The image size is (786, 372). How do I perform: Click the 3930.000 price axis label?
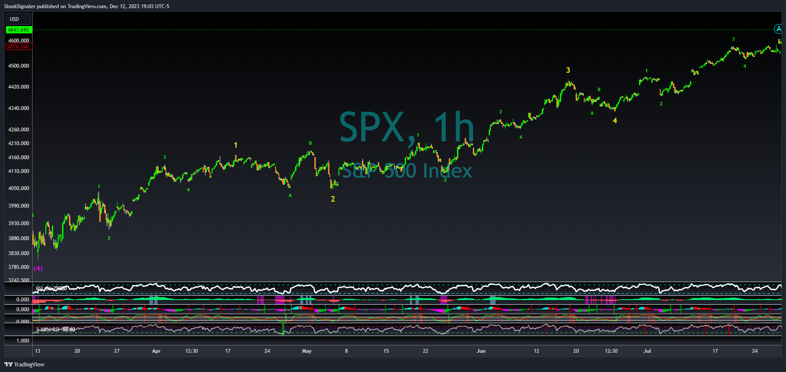coord(19,223)
